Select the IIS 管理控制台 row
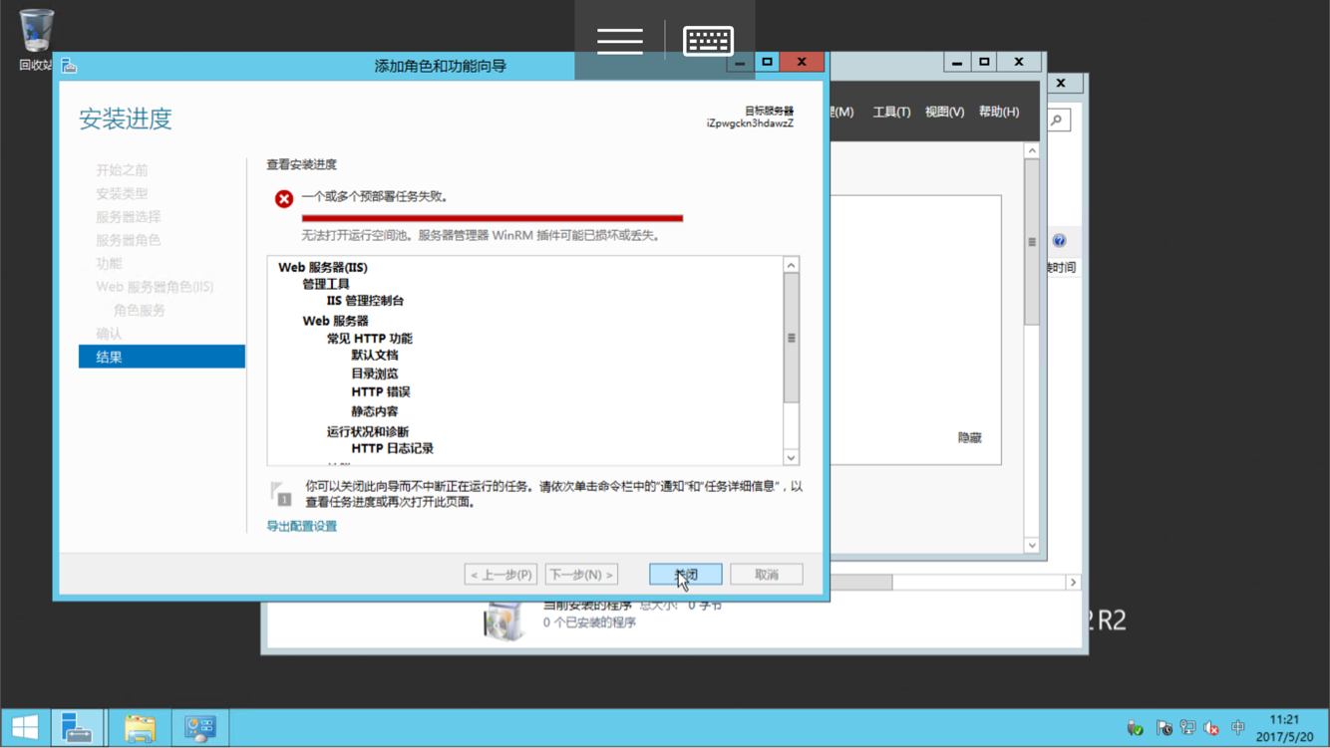The height and width of the screenshot is (748, 1330). (365, 301)
